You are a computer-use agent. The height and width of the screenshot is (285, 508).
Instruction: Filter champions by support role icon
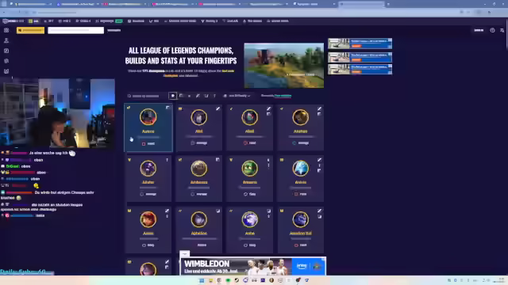click(x=214, y=96)
